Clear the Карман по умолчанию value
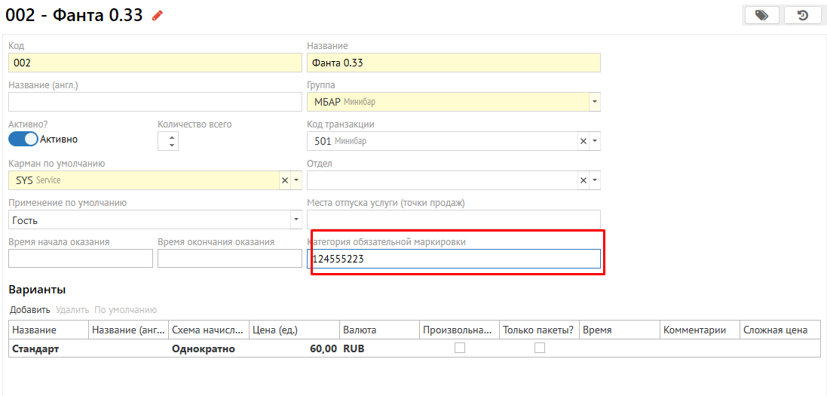The width and height of the screenshot is (827, 396). coord(285,180)
